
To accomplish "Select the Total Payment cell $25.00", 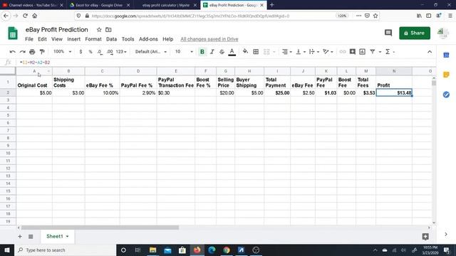I will pos(277,93).
